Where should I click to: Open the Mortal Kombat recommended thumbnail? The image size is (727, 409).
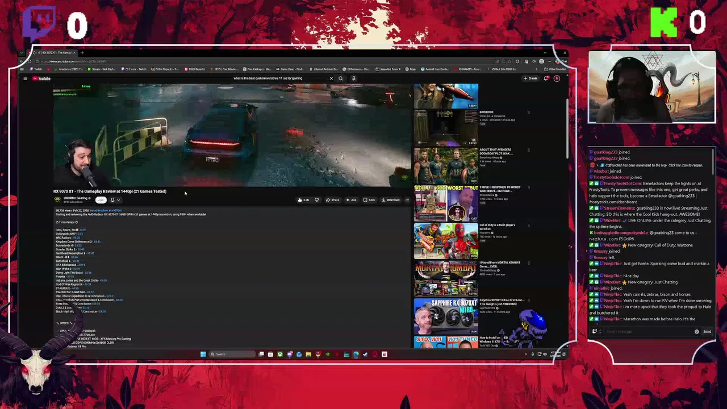coord(446,278)
